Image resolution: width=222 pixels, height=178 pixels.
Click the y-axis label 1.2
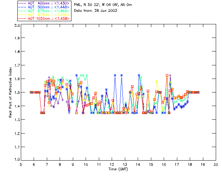[17, 133]
